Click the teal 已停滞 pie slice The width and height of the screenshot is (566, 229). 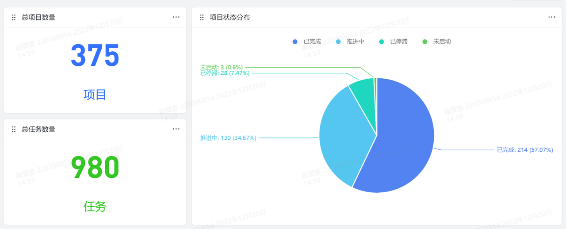[x=363, y=86]
